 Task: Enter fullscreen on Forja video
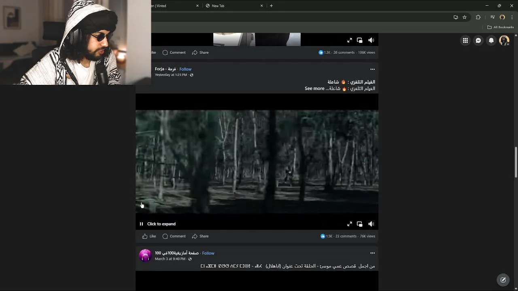350,224
